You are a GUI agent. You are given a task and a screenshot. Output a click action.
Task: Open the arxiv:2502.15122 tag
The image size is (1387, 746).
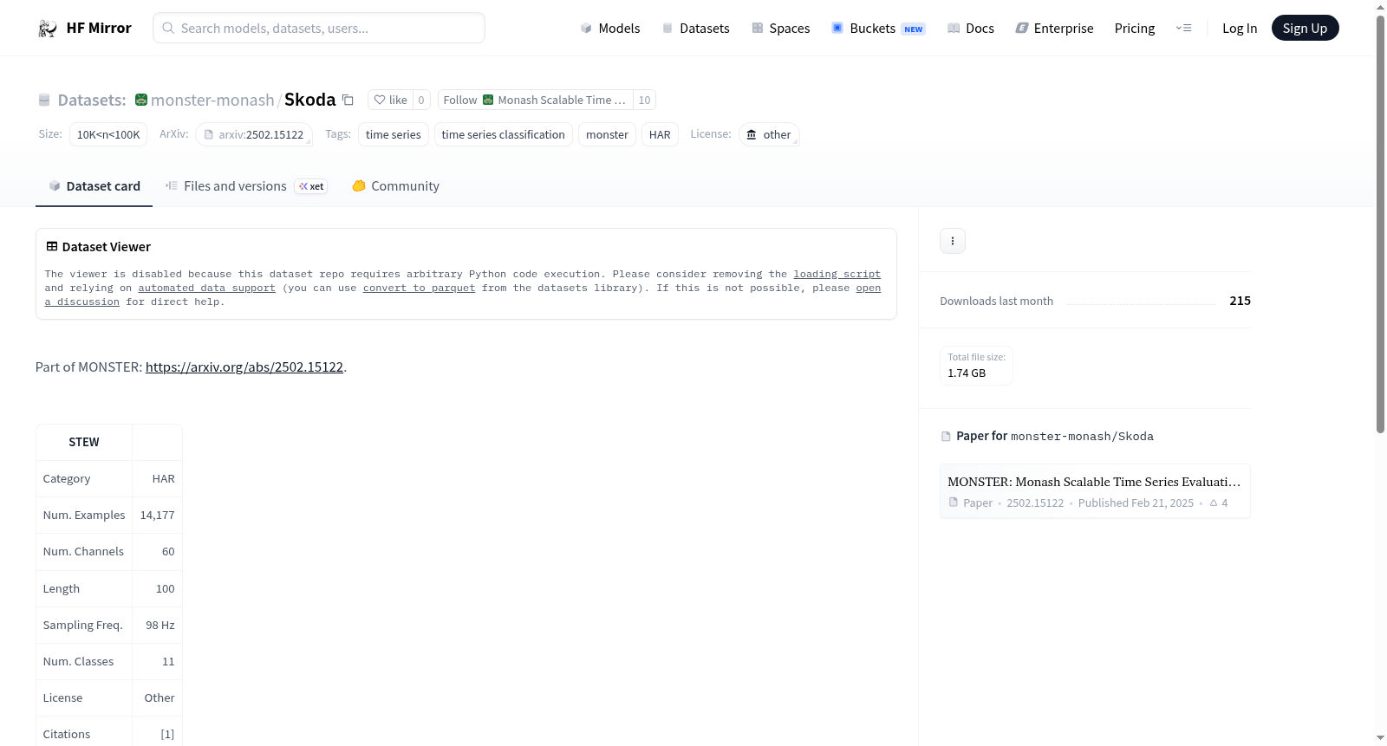[254, 134]
